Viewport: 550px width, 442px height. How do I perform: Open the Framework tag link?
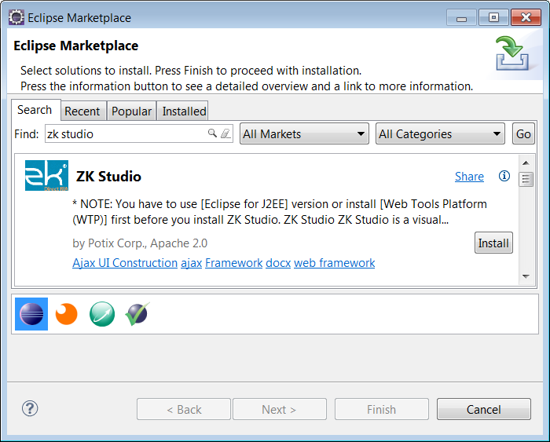233,263
